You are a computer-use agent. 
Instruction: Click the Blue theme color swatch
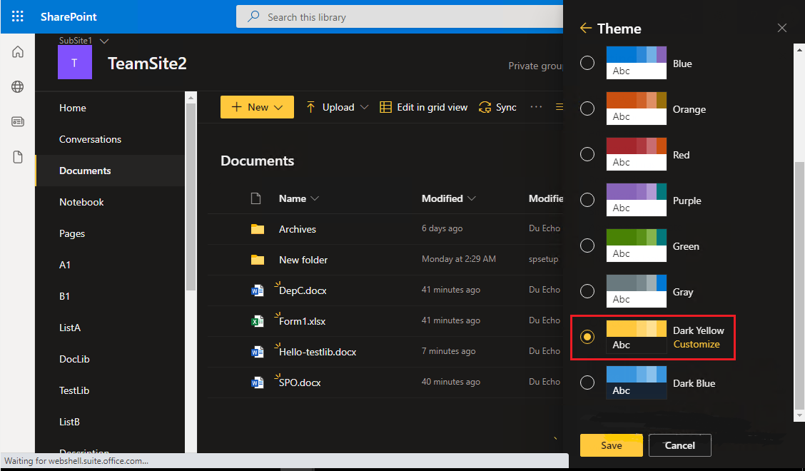click(636, 63)
